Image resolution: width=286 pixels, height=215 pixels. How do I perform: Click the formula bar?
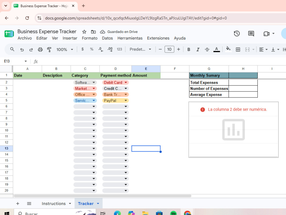(160, 61)
